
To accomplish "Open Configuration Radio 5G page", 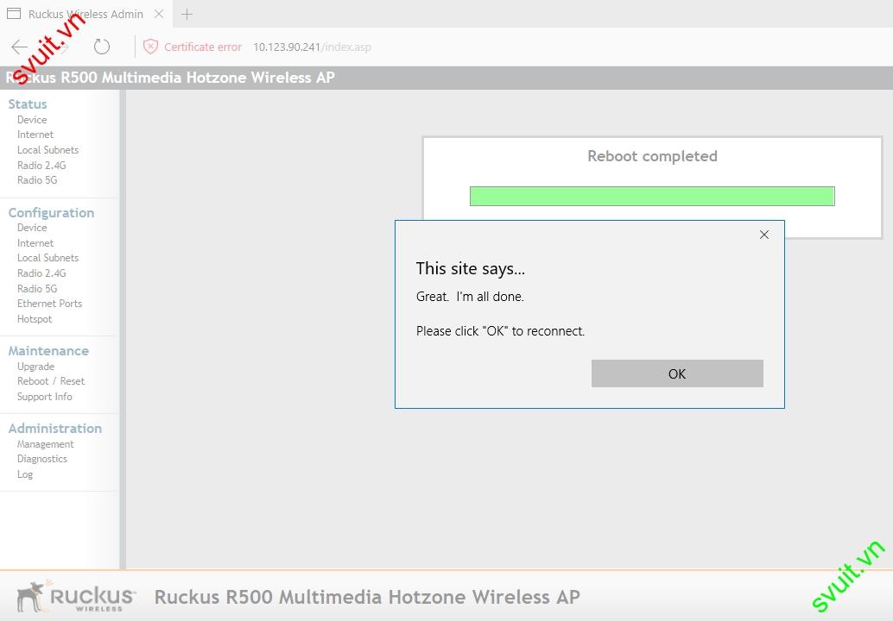I will 37,288.
